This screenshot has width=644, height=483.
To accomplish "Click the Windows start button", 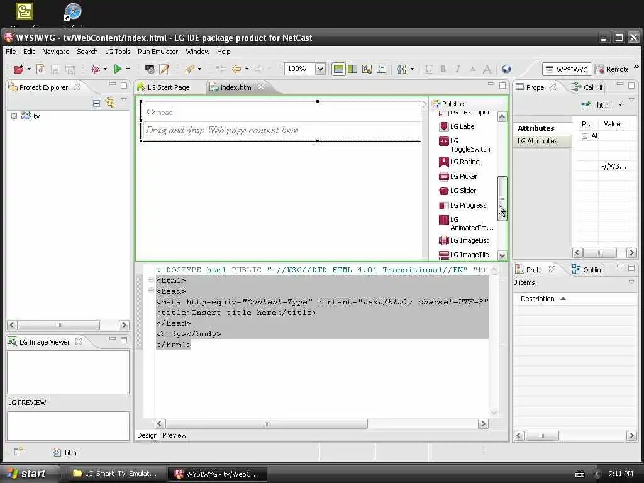I will (27, 474).
